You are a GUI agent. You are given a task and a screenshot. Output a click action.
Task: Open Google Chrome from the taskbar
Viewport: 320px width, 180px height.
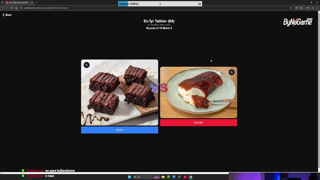(x=190, y=177)
